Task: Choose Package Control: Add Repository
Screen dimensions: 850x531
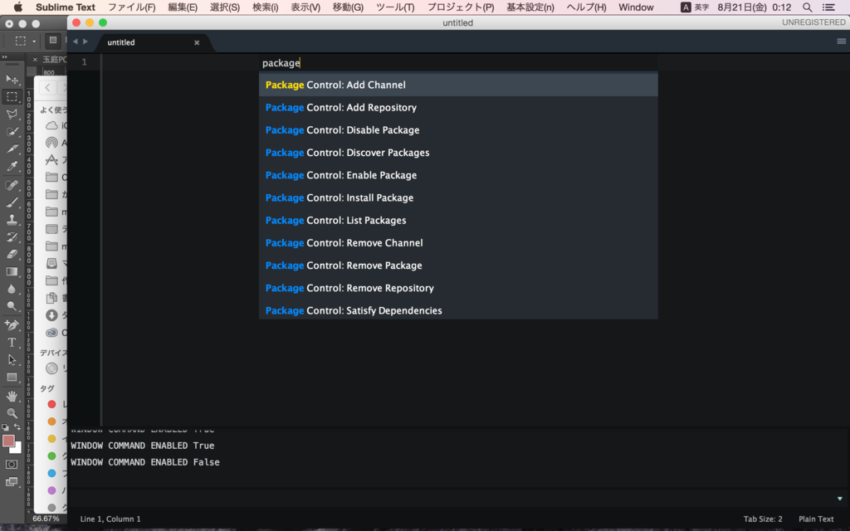Action: [458, 107]
